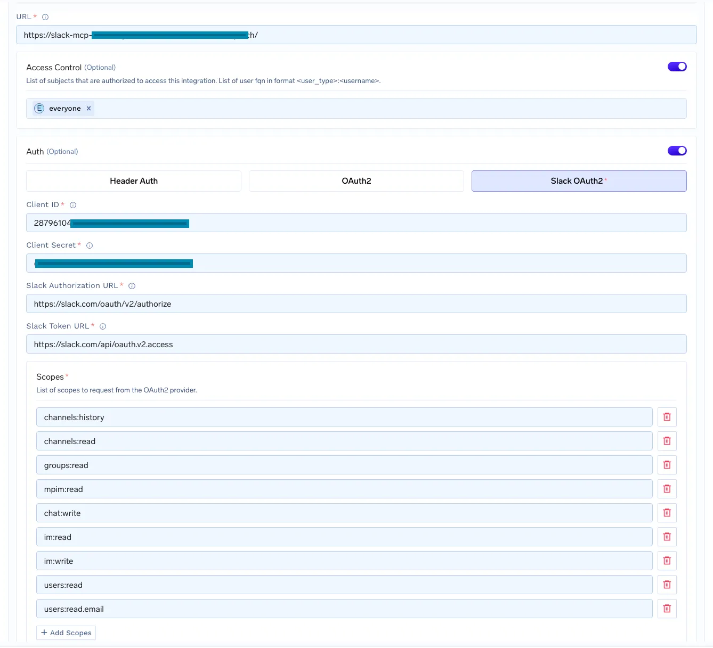Click the URL input field
Image resolution: width=713 pixels, height=648 pixels.
356,35
